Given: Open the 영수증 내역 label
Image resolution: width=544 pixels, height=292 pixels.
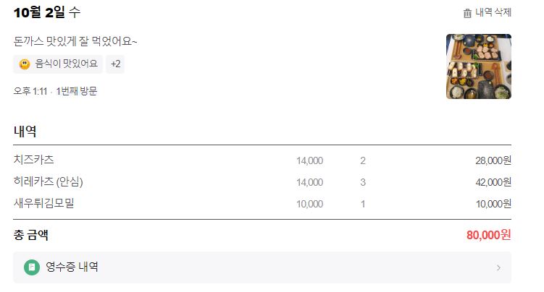Looking at the screenshot, I should point(72,267).
